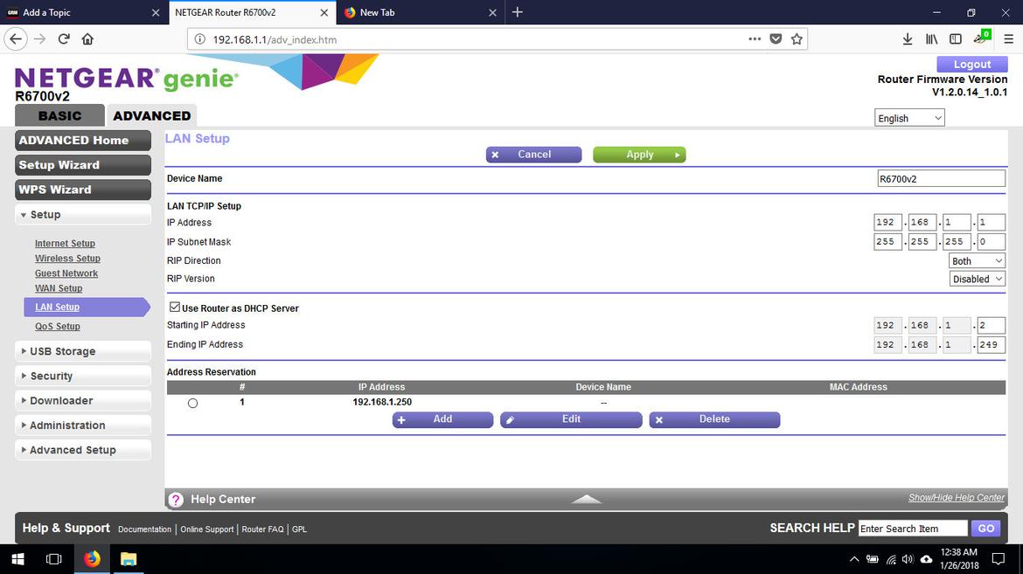Save page to Pocket icon
Screen dimensions: 1023x574
[x=776, y=39]
